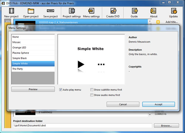The image size is (185, 133).
Task: Click the About toolbar icon
Action: [154, 11]
